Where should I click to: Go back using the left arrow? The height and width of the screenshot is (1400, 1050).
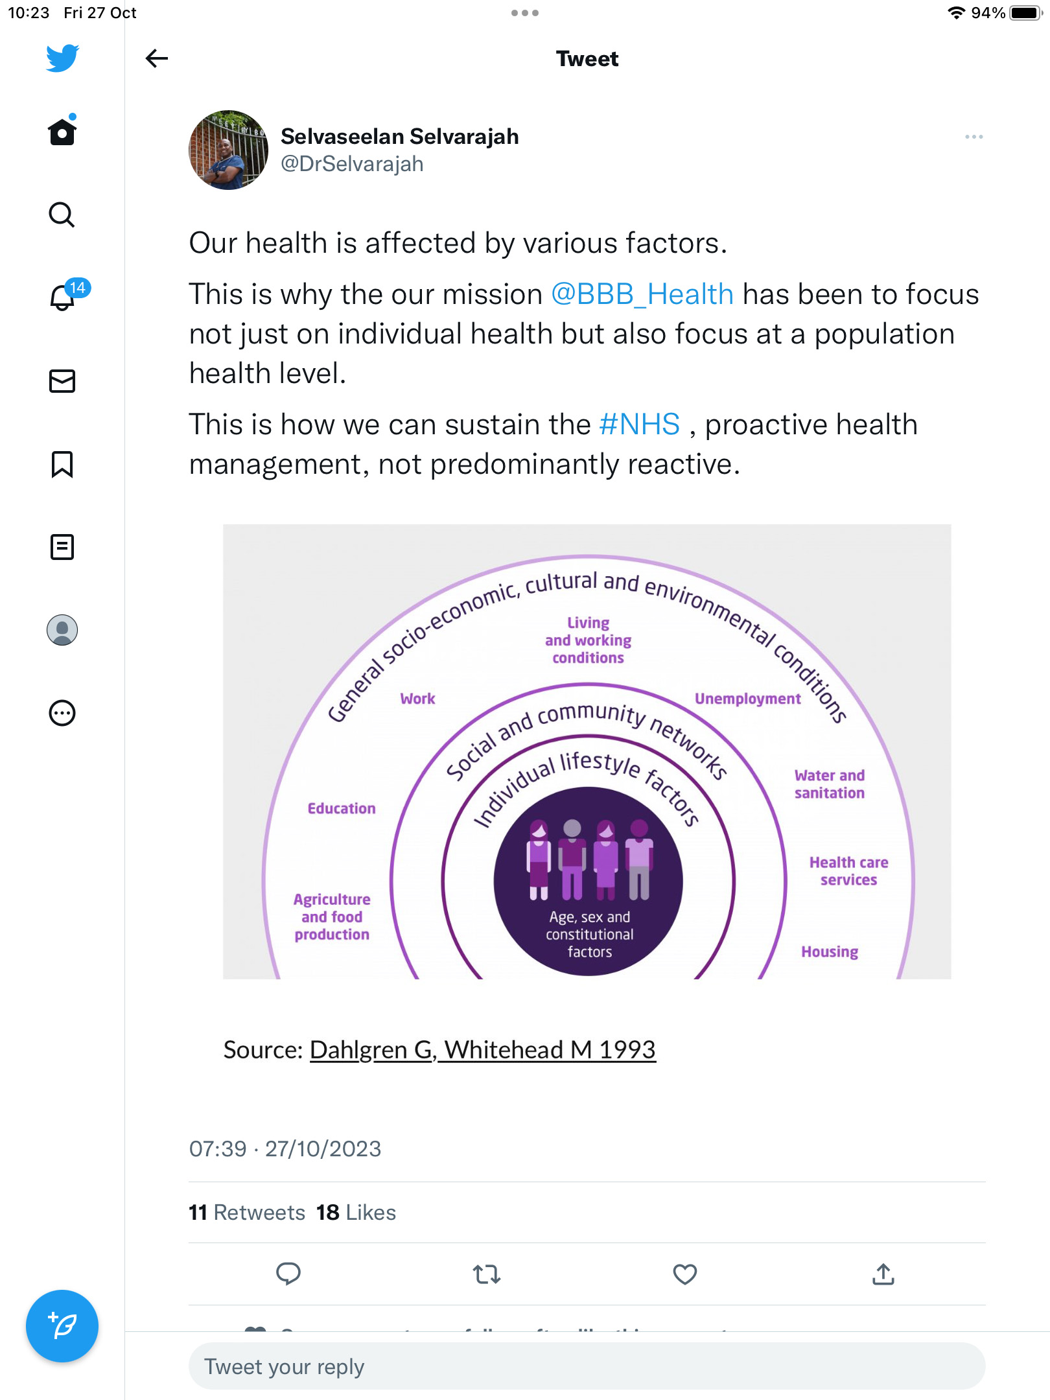pyautogui.click(x=157, y=58)
